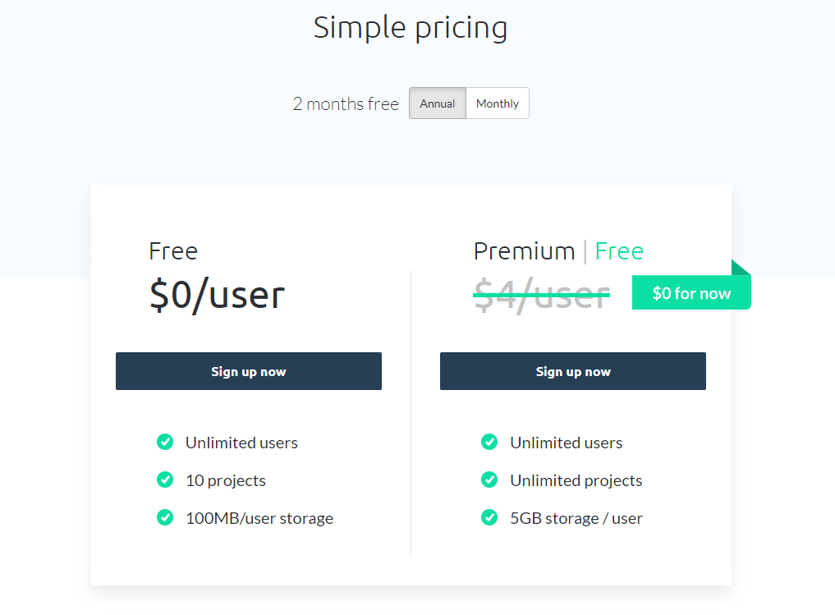Select the Annual billing toggle
Image resolution: width=835 pixels, height=615 pixels.
pyautogui.click(x=437, y=103)
